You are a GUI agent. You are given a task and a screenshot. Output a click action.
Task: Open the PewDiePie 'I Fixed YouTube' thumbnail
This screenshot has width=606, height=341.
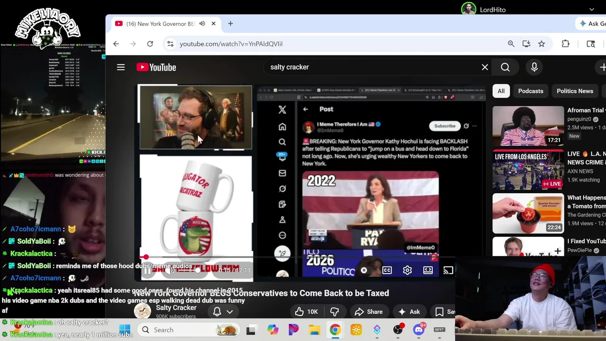pos(528,247)
